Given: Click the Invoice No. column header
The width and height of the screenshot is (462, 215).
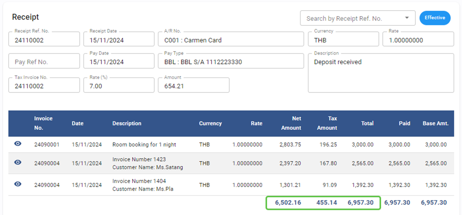Looking at the screenshot, I should (x=43, y=123).
